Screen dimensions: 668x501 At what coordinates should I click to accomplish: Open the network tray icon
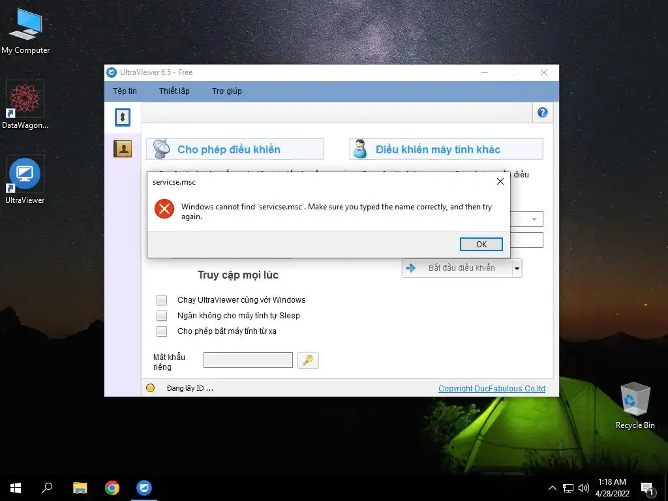pos(568,488)
